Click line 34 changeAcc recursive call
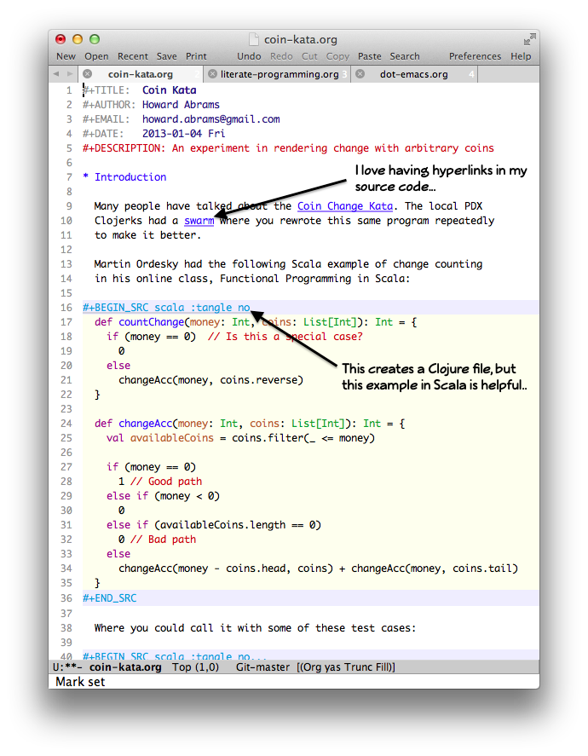The height and width of the screenshot is (756, 588). pyautogui.click(x=318, y=568)
